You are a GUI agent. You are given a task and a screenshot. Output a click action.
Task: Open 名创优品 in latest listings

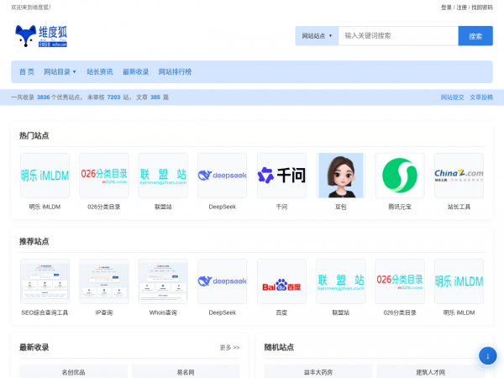click(73, 372)
